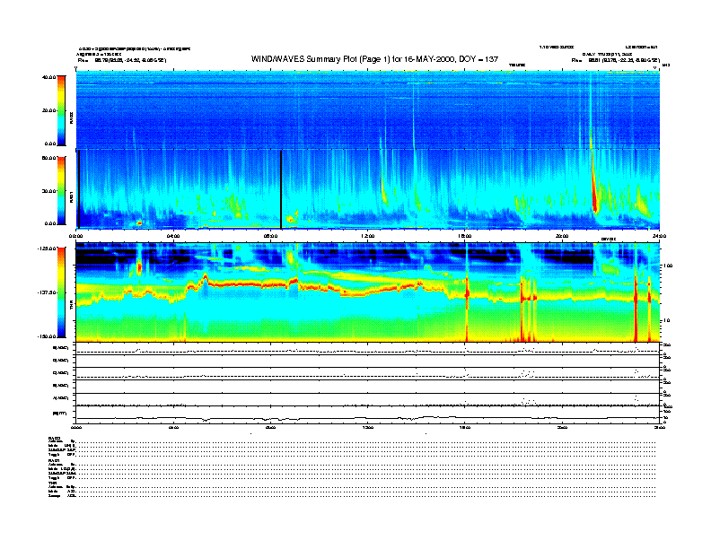This screenshot has width=711, height=549.
Task: Click the RAD1 heading in the status block
Action: pos(55,461)
